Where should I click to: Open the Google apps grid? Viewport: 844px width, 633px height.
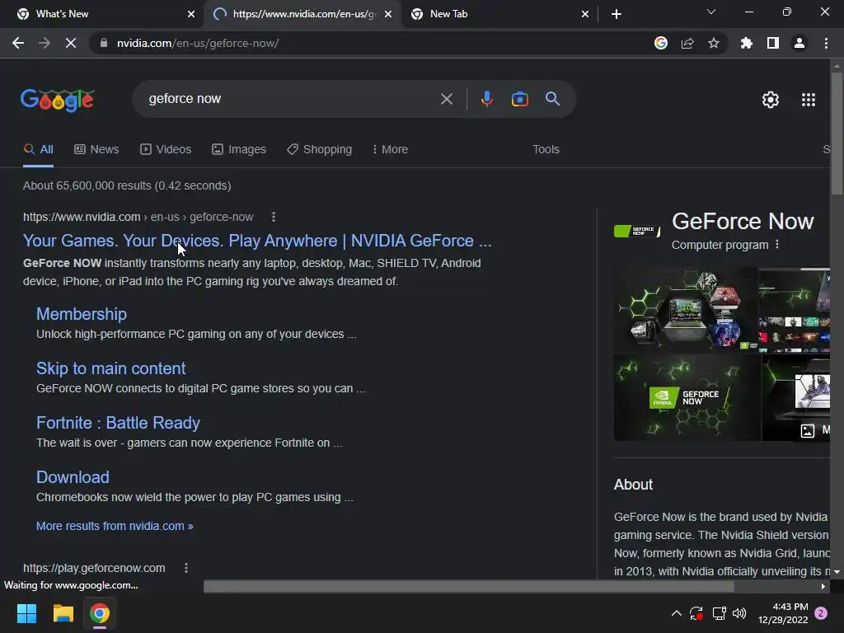(809, 100)
